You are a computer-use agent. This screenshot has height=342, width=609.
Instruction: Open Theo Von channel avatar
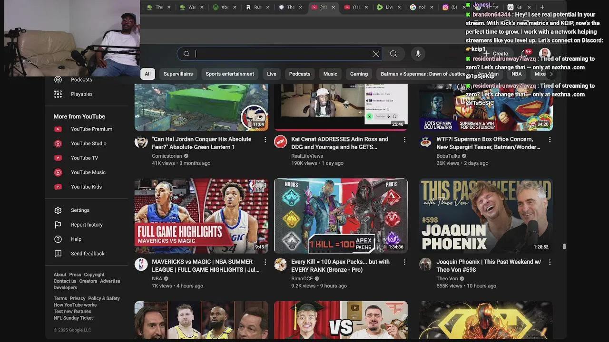point(426,264)
